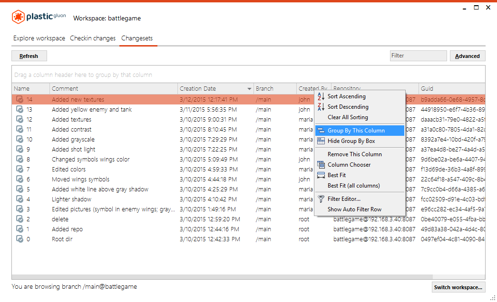Click the Guid starting with 0497ef04

453,239
